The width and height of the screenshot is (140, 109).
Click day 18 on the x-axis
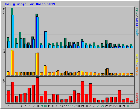pyautogui.click(x=78, y=106)
